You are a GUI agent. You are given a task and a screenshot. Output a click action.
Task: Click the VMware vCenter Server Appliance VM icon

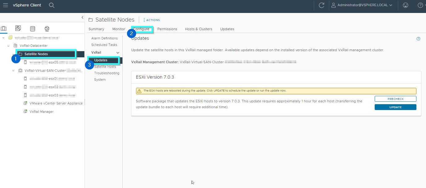tap(26, 103)
